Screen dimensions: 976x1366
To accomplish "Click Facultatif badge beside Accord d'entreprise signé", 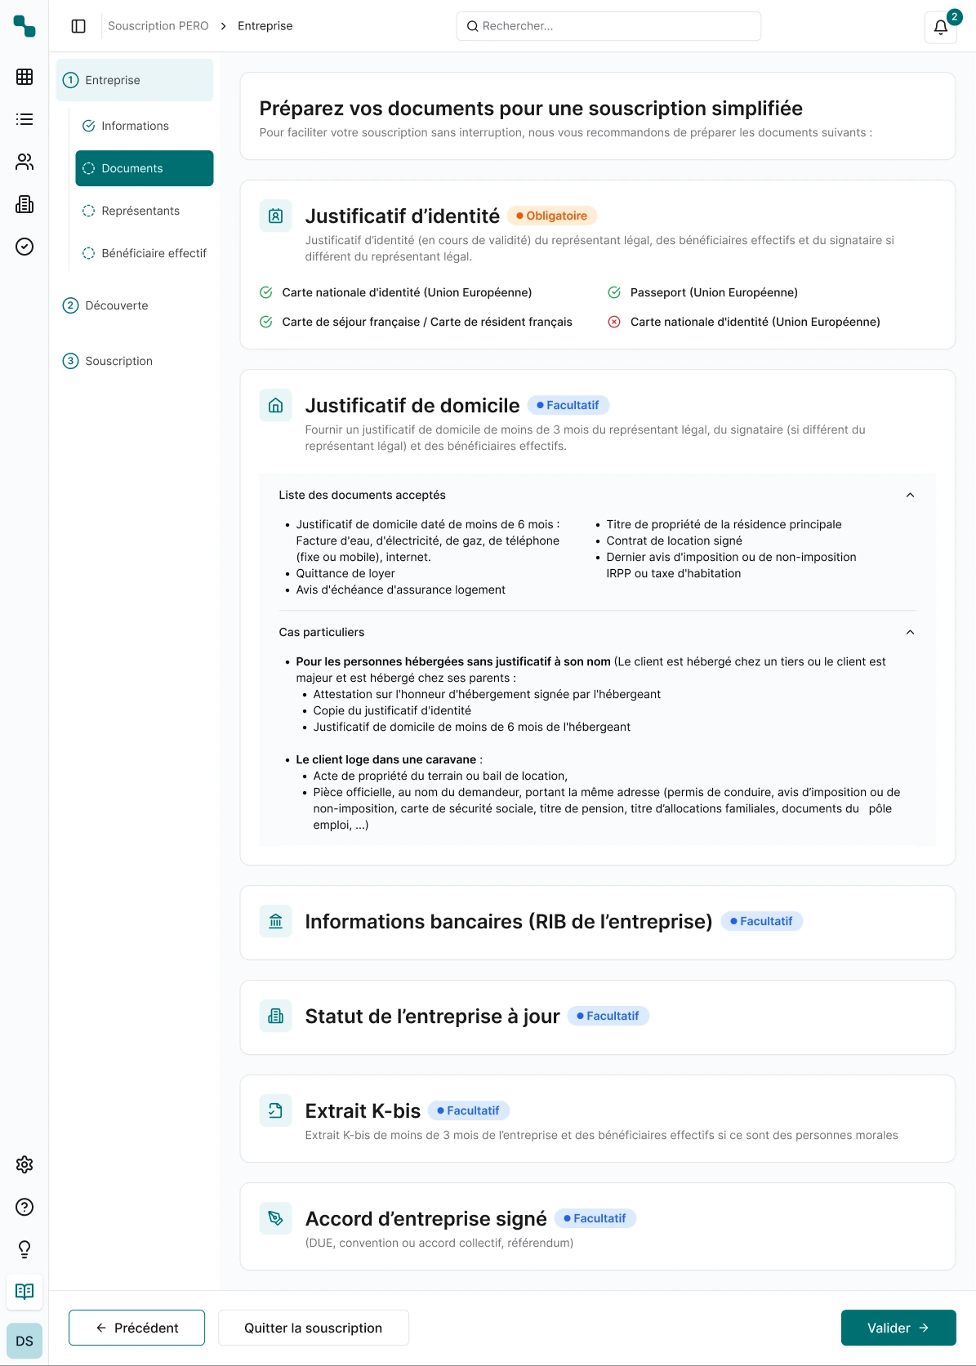I will pyautogui.click(x=595, y=1218).
